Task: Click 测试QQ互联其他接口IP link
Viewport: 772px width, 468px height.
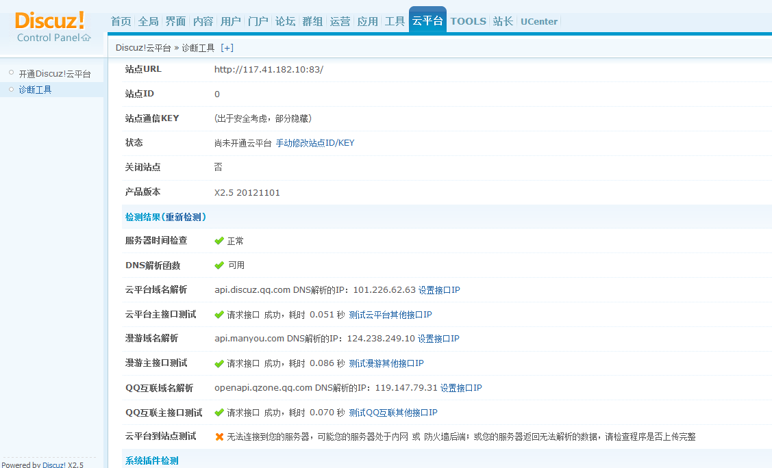Action: point(393,413)
